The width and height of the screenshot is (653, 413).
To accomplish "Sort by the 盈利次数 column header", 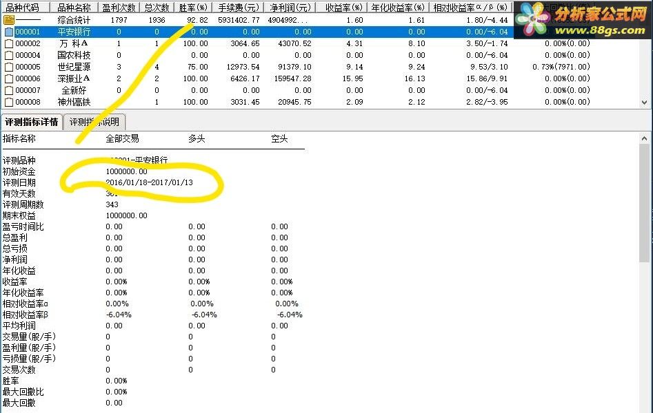I will (119, 8).
